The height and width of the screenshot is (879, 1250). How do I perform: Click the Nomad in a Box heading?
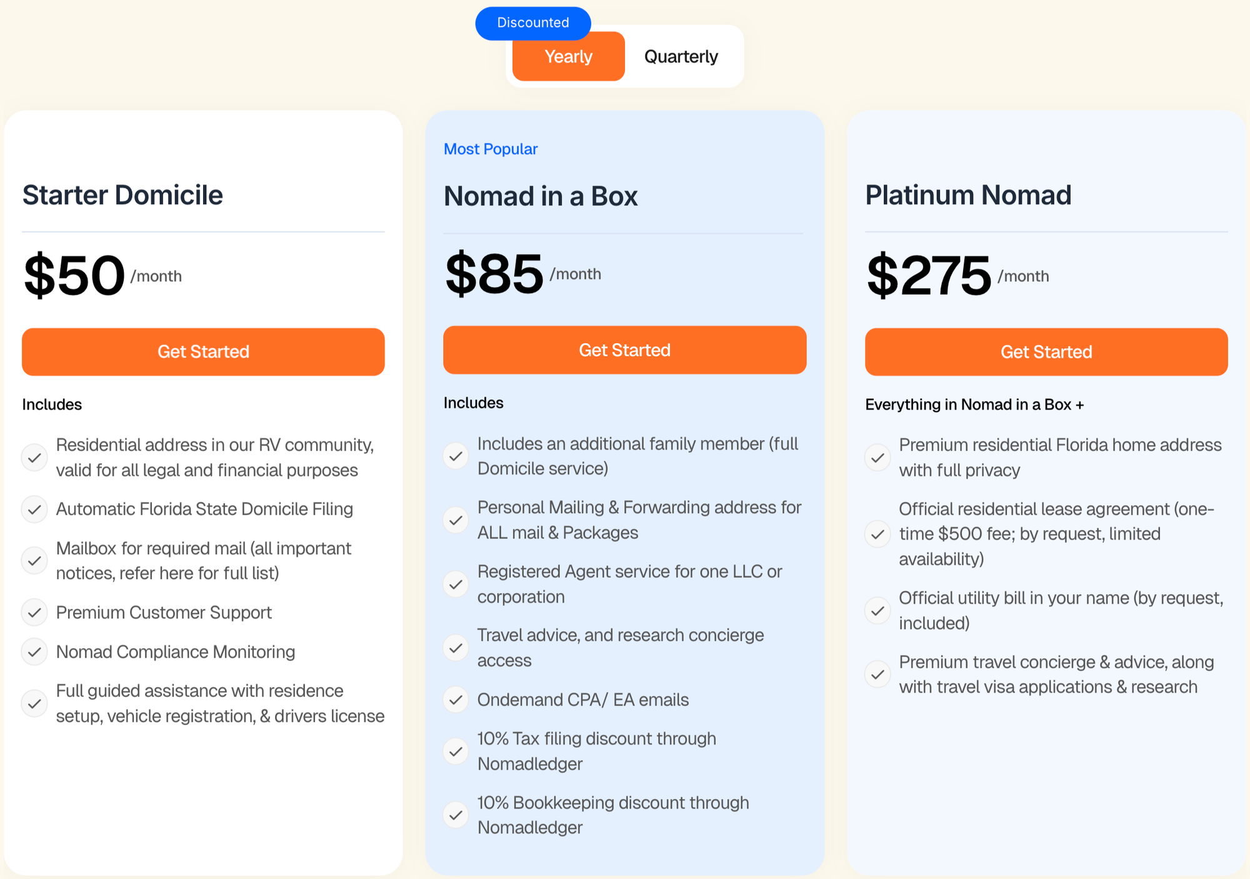tap(541, 196)
